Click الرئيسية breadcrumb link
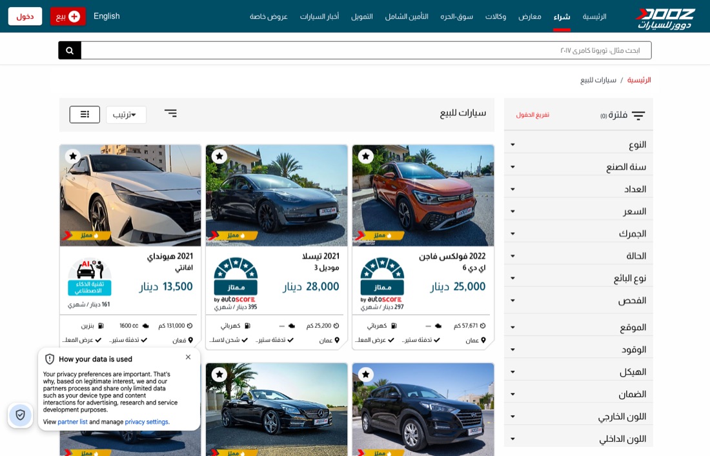Screen dimensions: 710x456 [x=639, y=80]
